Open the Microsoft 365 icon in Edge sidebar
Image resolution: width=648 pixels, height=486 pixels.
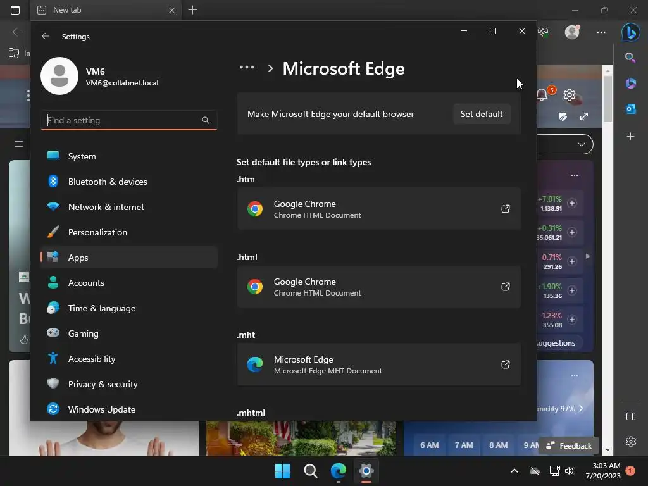pos(631,83)
